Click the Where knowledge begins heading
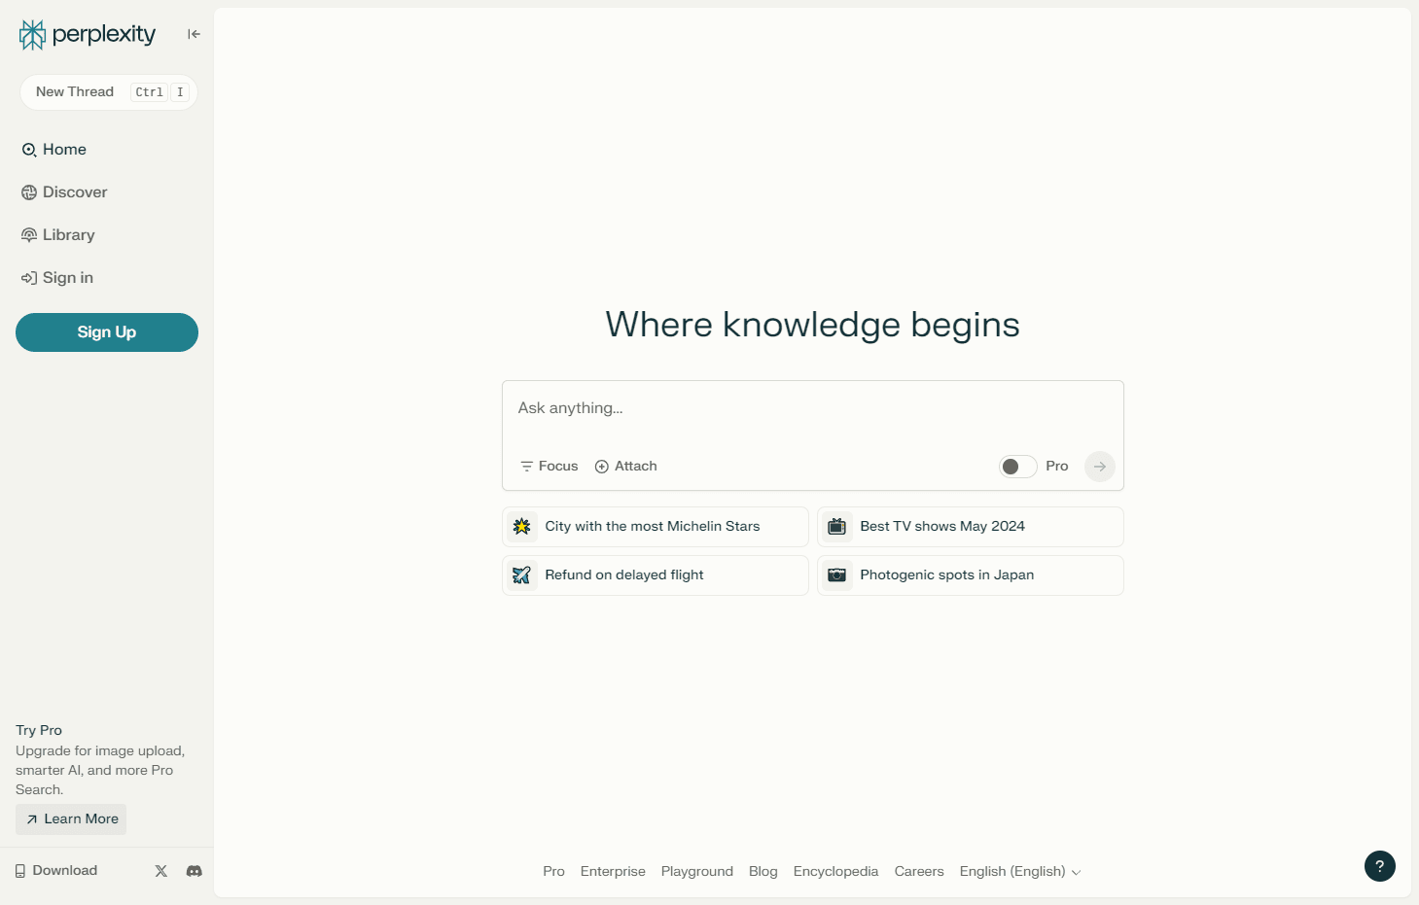This screenshot has height=905, width=1419. click(813, 325)
